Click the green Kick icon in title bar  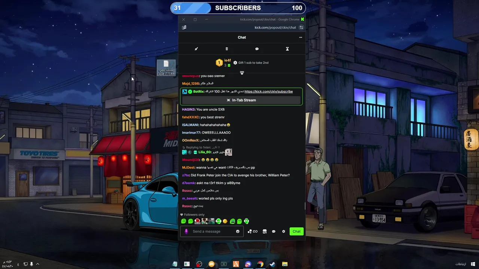[x=302, y=19]
